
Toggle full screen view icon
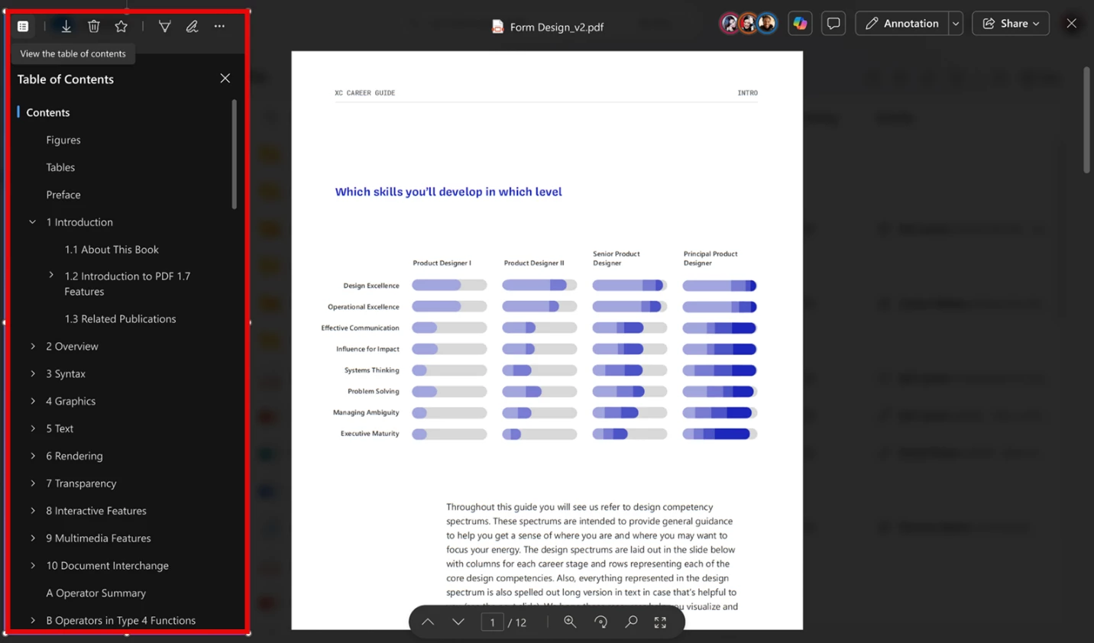660,622
